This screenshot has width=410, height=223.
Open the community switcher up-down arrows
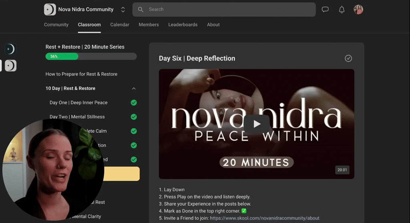click(123, 10)
